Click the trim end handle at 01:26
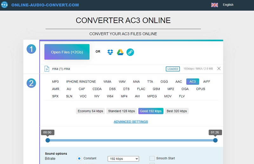 coord(215,140)
